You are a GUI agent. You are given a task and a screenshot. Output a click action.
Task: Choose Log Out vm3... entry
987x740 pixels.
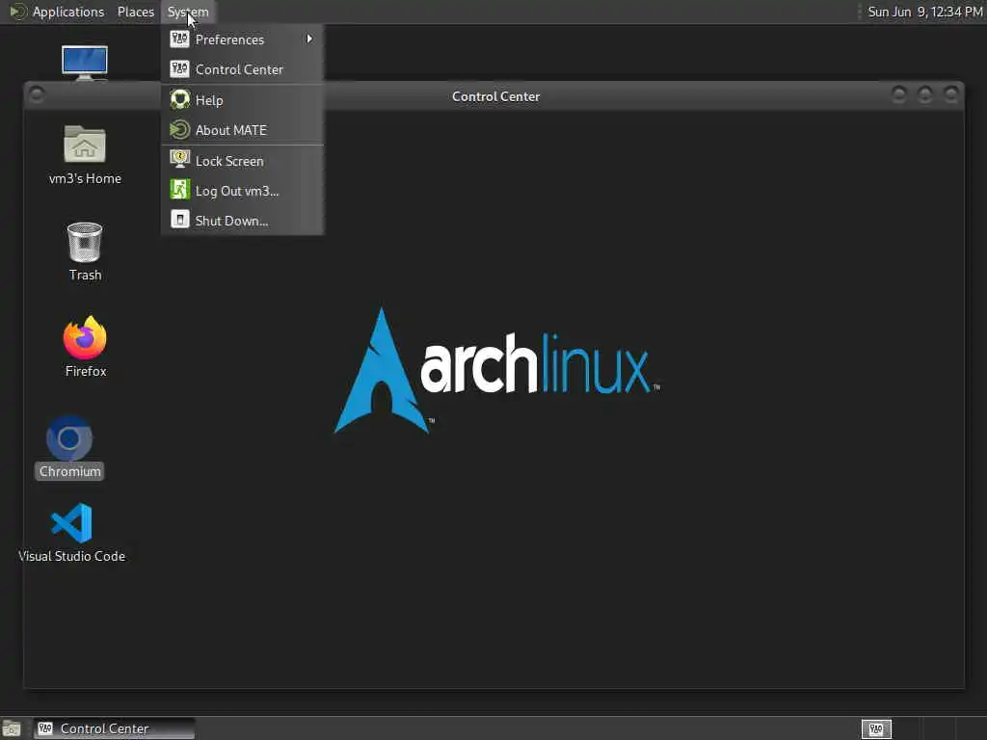click(x=242, y=191)
